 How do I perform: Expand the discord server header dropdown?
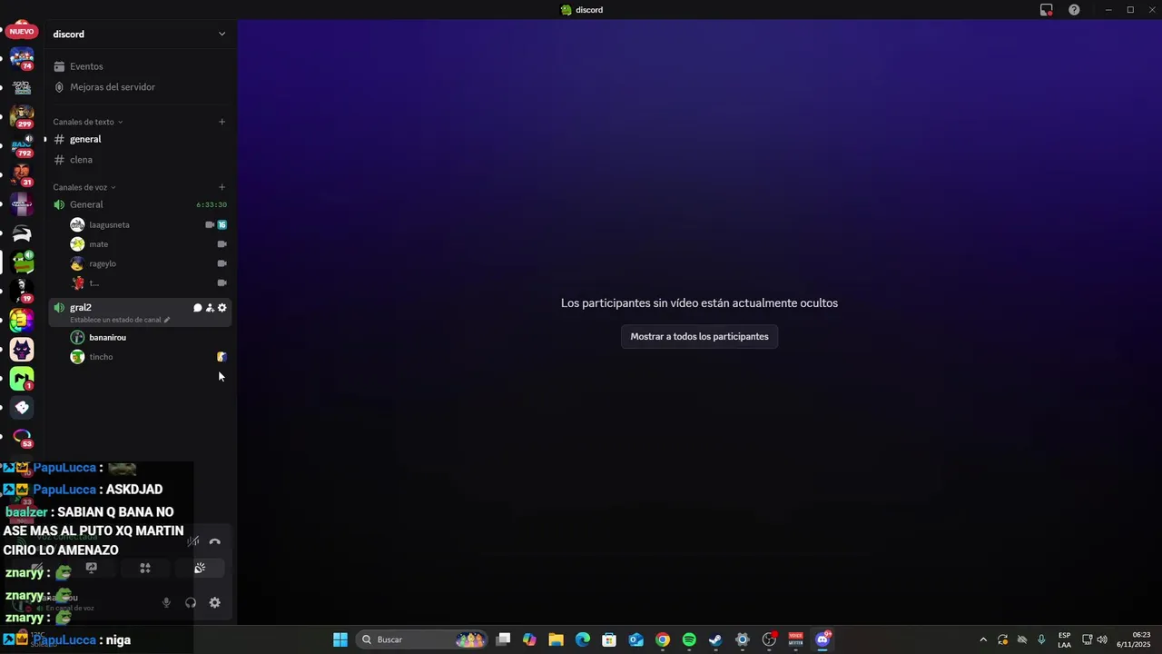222,35
